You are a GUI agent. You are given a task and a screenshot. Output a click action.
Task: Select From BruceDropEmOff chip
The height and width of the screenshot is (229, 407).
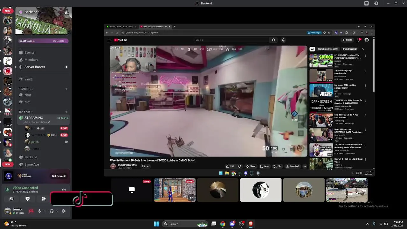(328, 49)
